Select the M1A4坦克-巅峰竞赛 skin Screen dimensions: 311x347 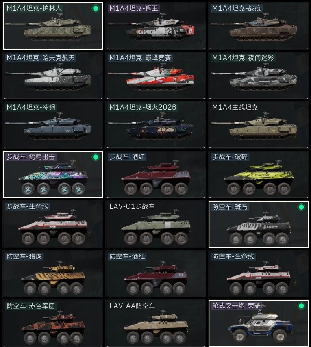pyautogui.click(x=156, y=76)
